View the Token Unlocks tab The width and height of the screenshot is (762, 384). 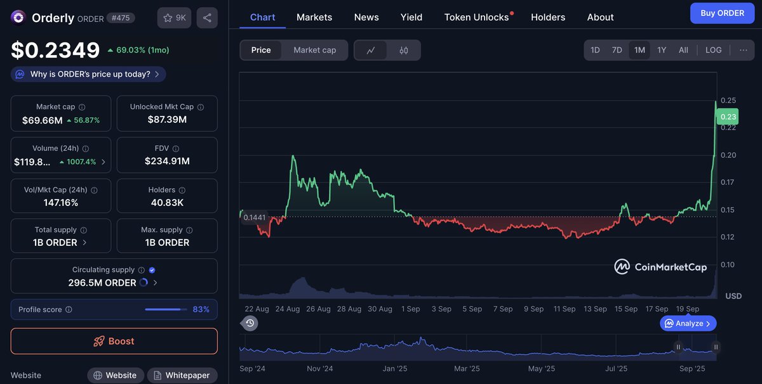click(477, 17)
